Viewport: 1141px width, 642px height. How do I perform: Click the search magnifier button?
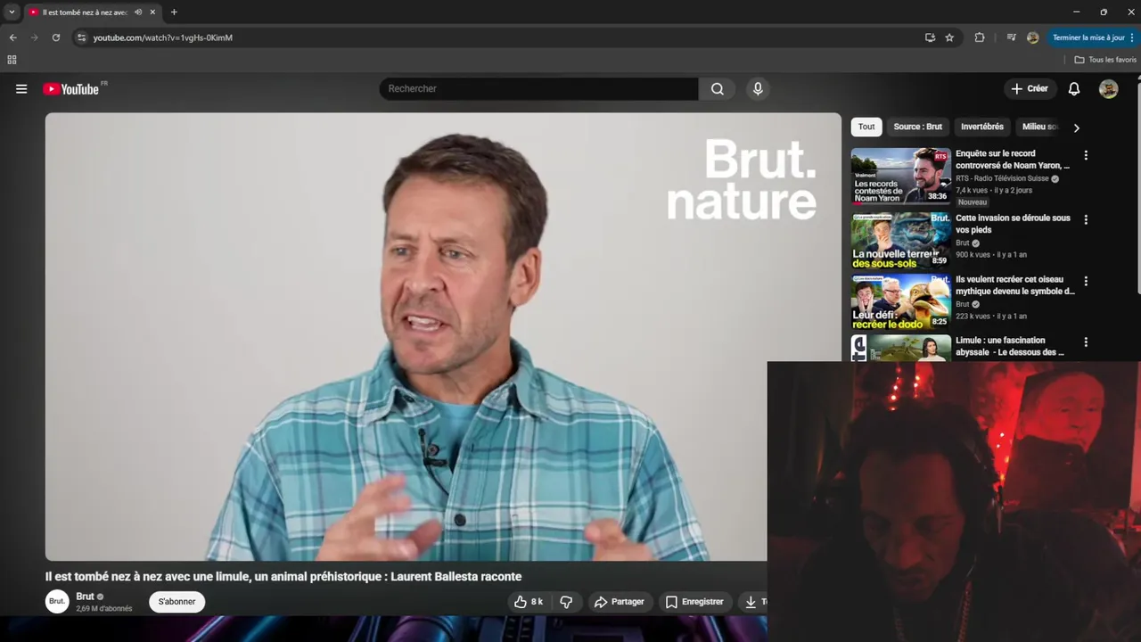718,89
